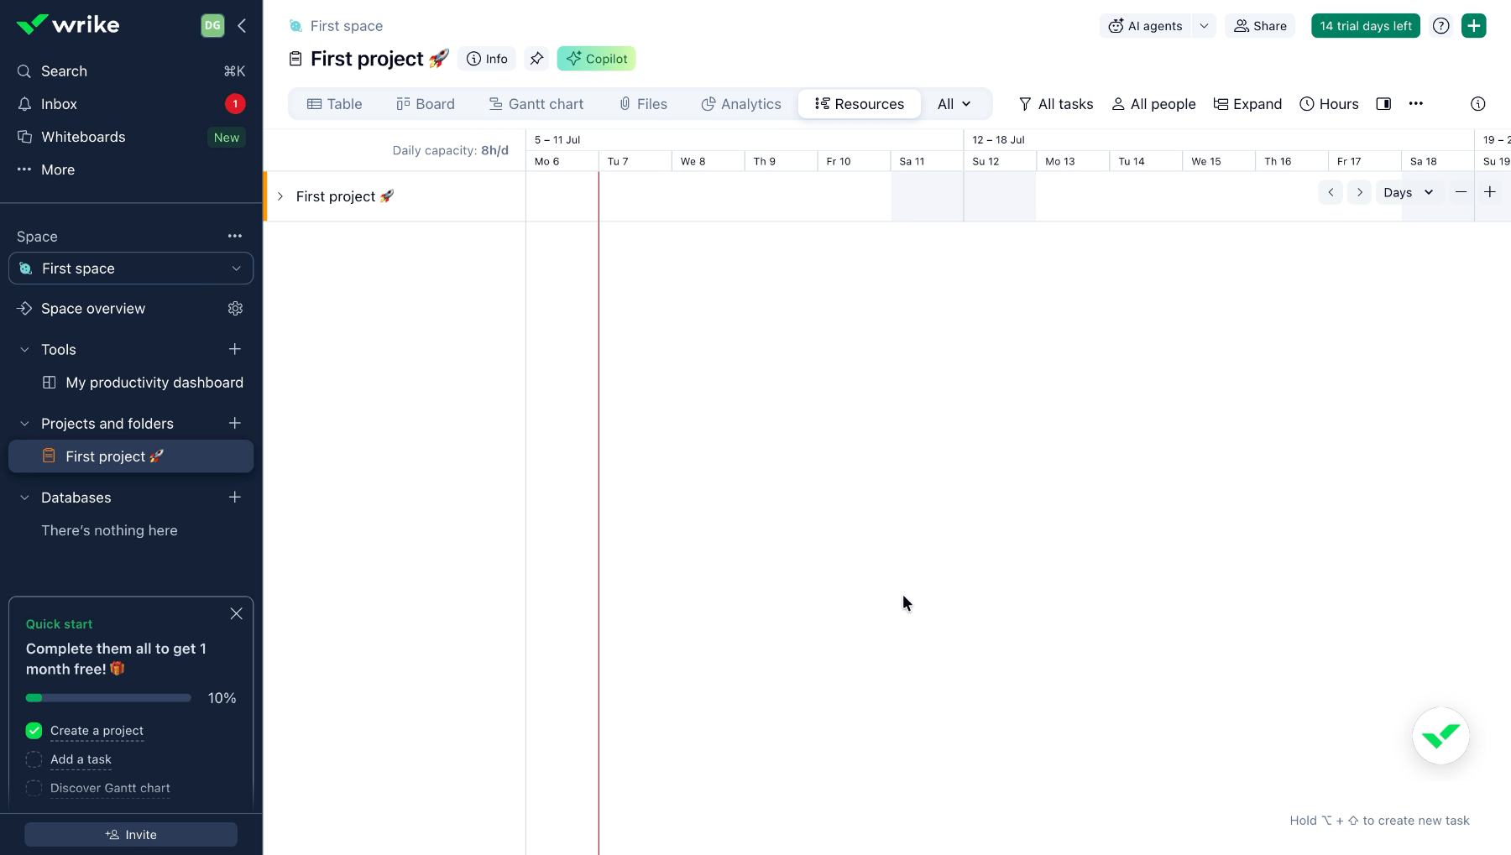Image resolution: width=1511 pixels, height=855 pixels.
Task: Click Add a task checkbox circle
Action: (34, 759)
